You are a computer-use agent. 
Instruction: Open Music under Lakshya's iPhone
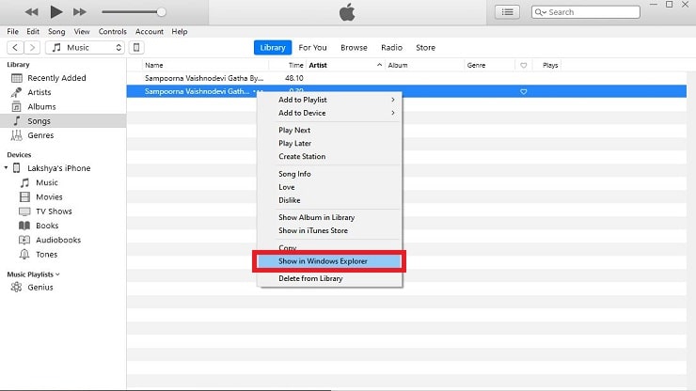(x=47, y=182)
